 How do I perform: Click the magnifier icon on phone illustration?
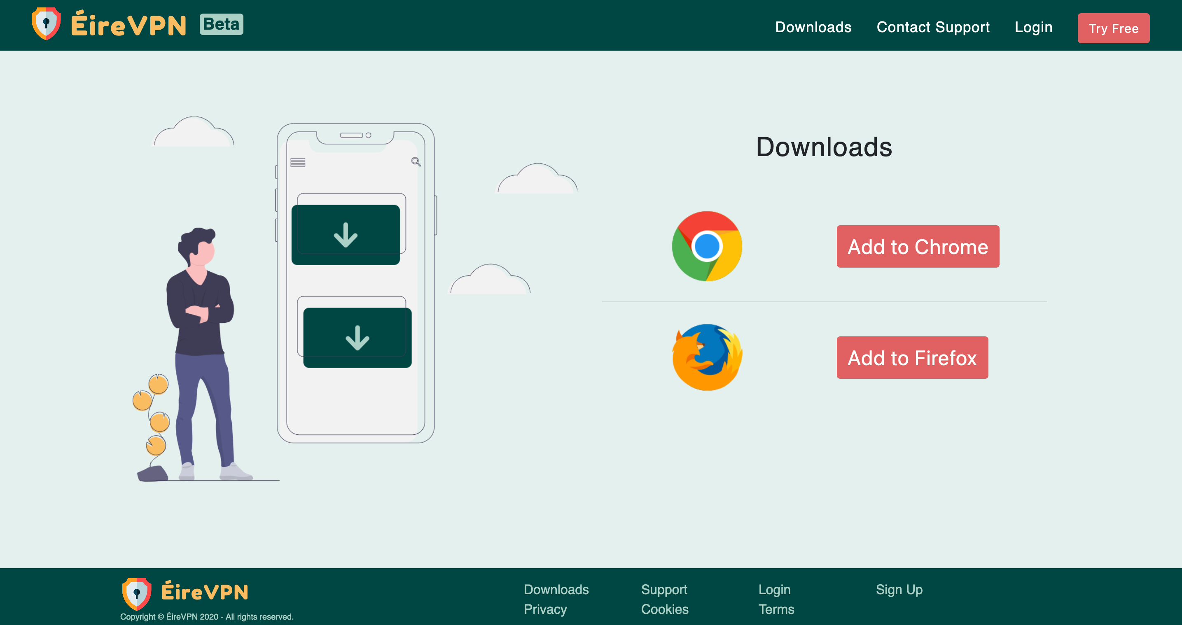click(416, 161)
